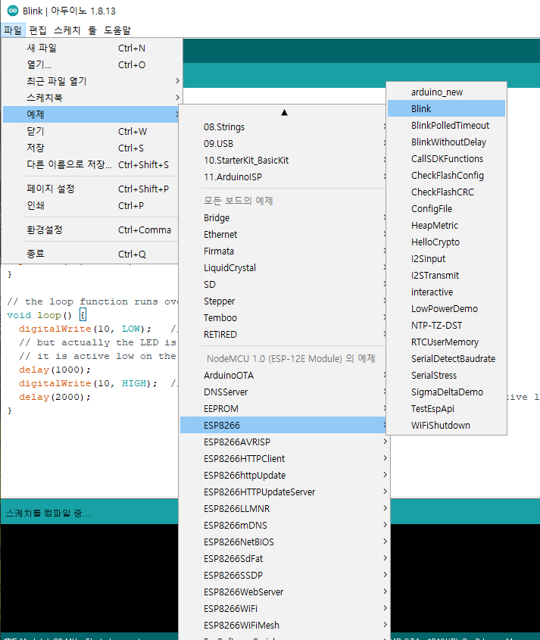Expand SD library examples
Viewport: 540px width, 640px height.
pos(283,285)
